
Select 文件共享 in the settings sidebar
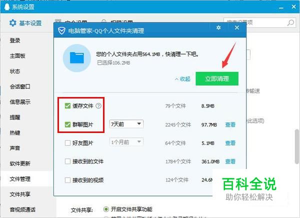click(20, 194)
